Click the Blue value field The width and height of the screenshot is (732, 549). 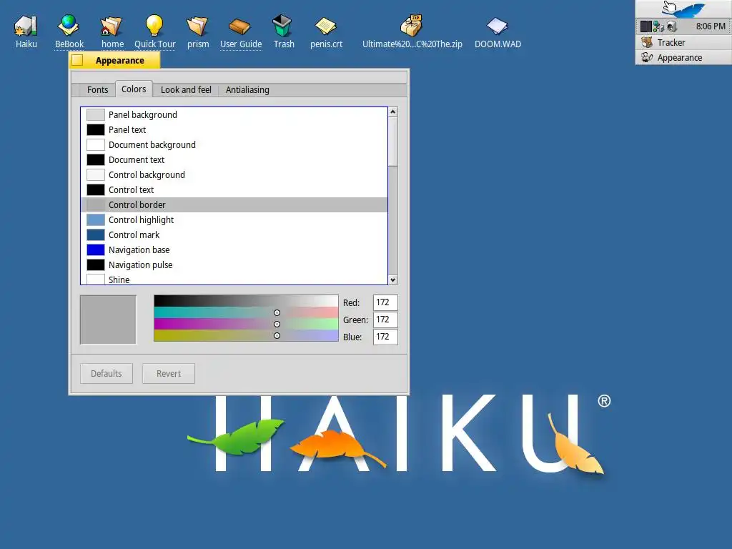tap(385, 337)
